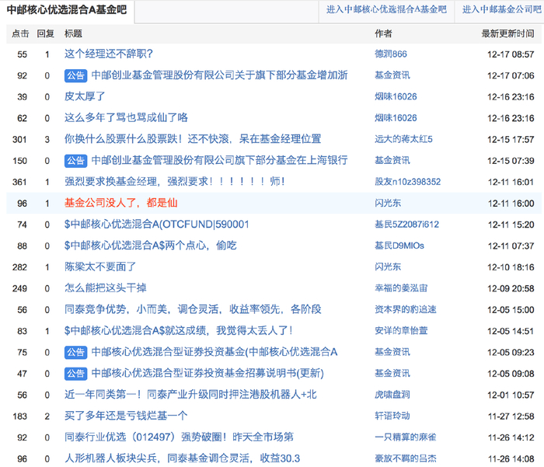The height and width of the screenshot is (467, 544).
Task: View author 基金资讯 on 12-15 07:39 row
Action: (392, 160)
